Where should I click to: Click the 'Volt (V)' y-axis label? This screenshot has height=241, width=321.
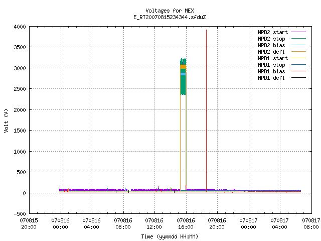[x=6, y=120]
